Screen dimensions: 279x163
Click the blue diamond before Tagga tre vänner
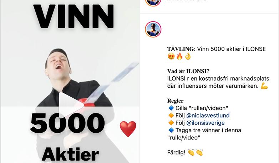pyautogui.click(x=171, y=130)
